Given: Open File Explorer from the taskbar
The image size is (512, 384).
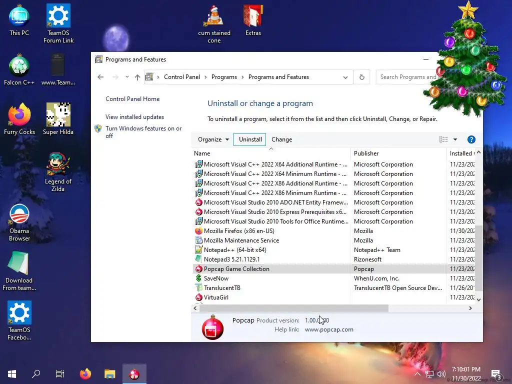Looking at the screenshot, I should 109,374.
